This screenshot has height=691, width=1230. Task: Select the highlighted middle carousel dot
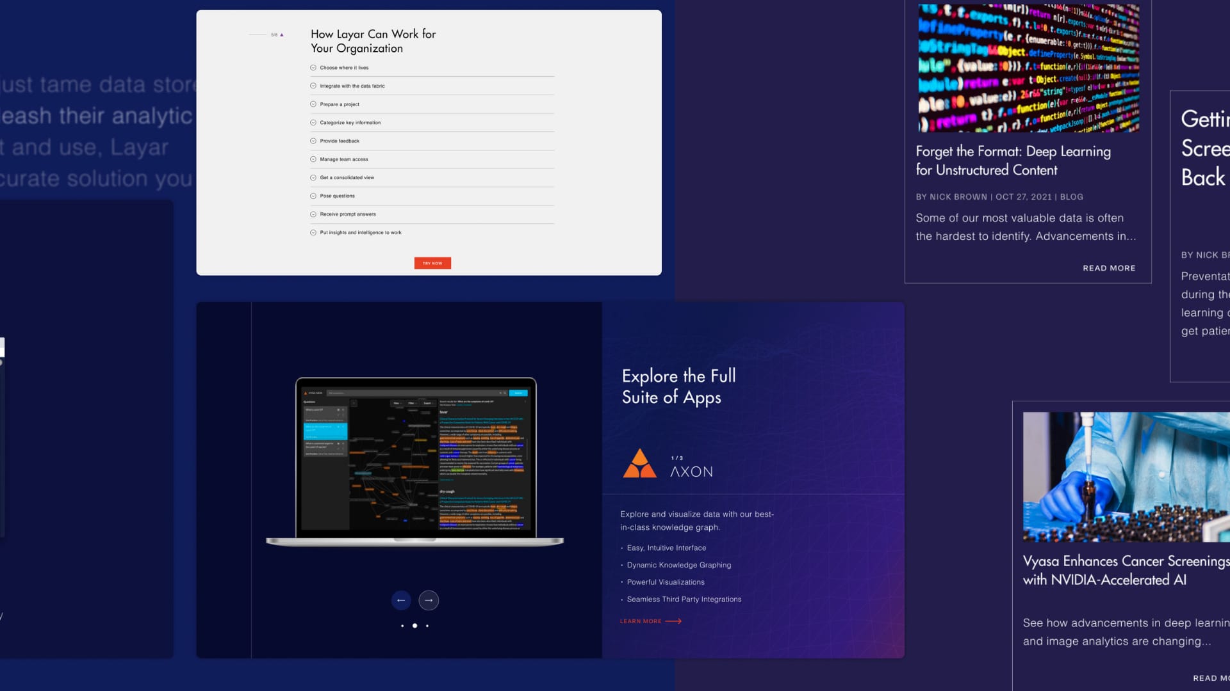(414, 626)
